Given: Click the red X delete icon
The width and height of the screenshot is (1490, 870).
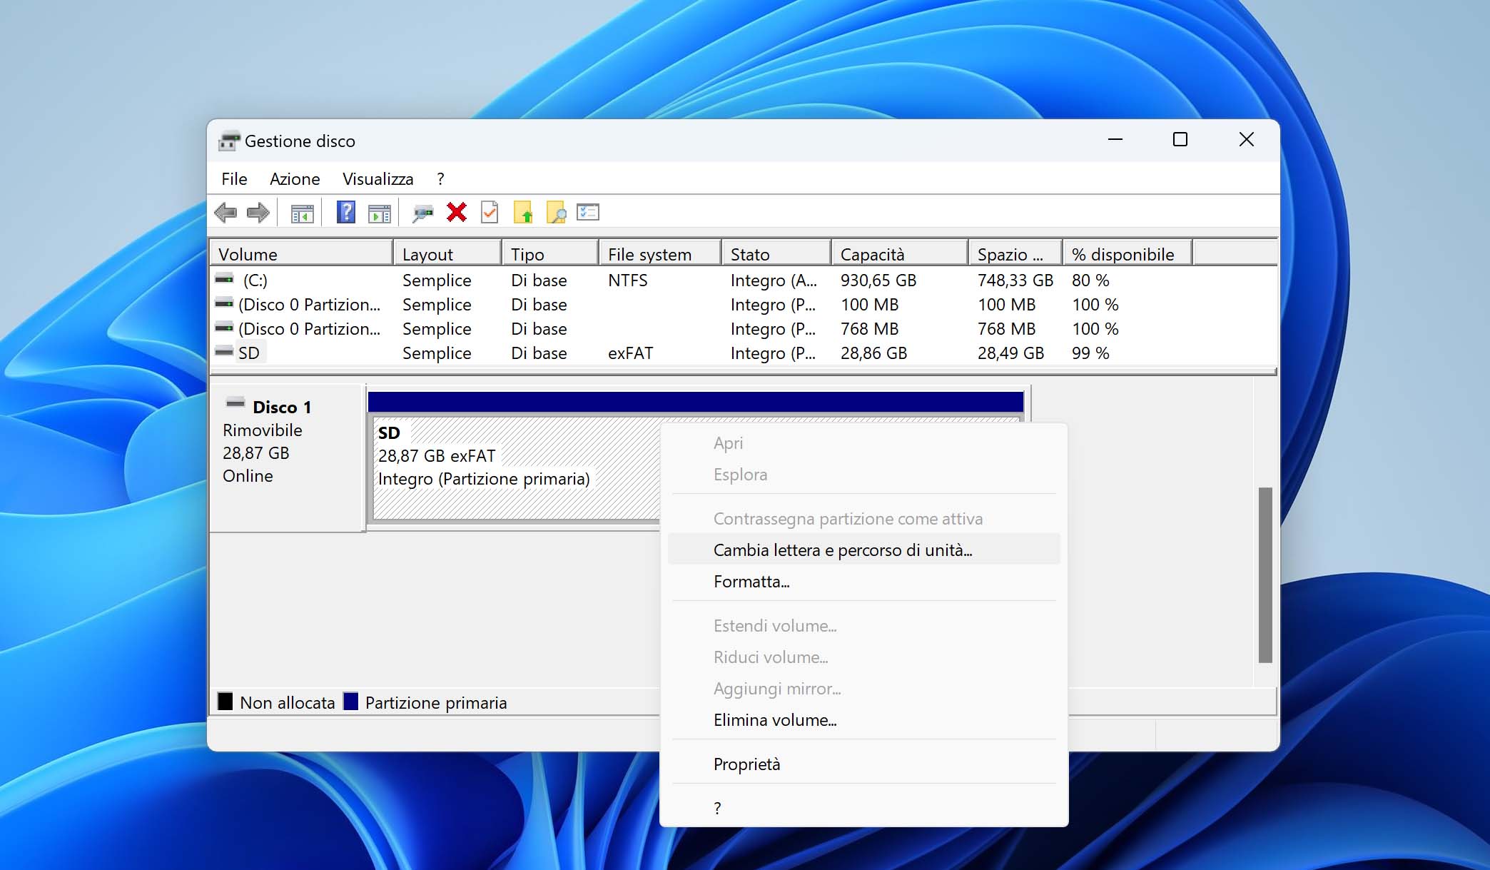Looking at the screenshot, I should click(457, 213).
